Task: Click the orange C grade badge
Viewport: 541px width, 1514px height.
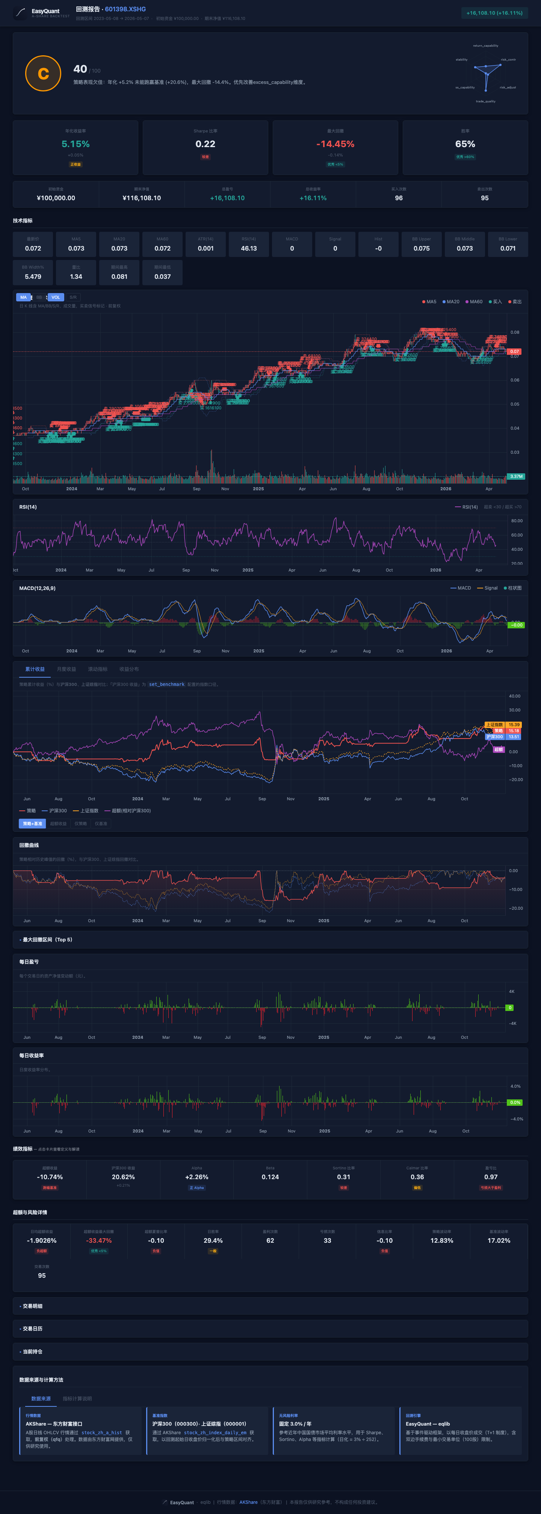Action: 44,73
